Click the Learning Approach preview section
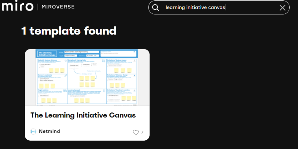Screen dimensions: 298x149 pyautogui.click(x=86, y=96)
